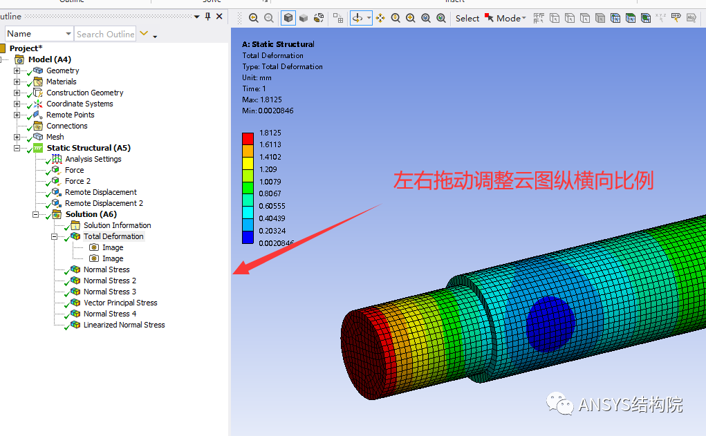Choose the Body selection filter
This screenshot has height=436, width=706.
coord(600,18)
